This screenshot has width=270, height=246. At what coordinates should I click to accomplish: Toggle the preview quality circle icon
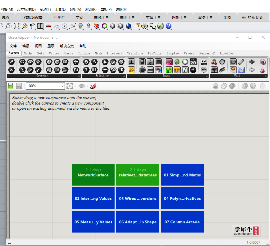[262, 86]
